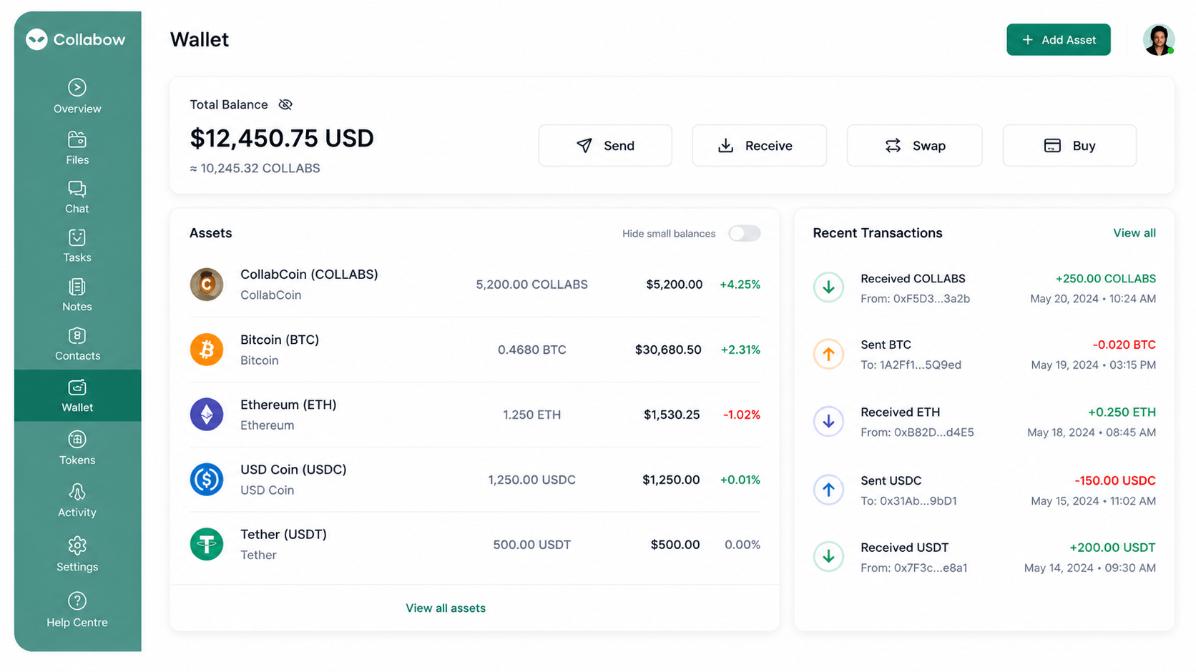This screenshot has width=1196, height=672.
Task: Click Received COLLABS down-arrow icon
Action: 828,287
